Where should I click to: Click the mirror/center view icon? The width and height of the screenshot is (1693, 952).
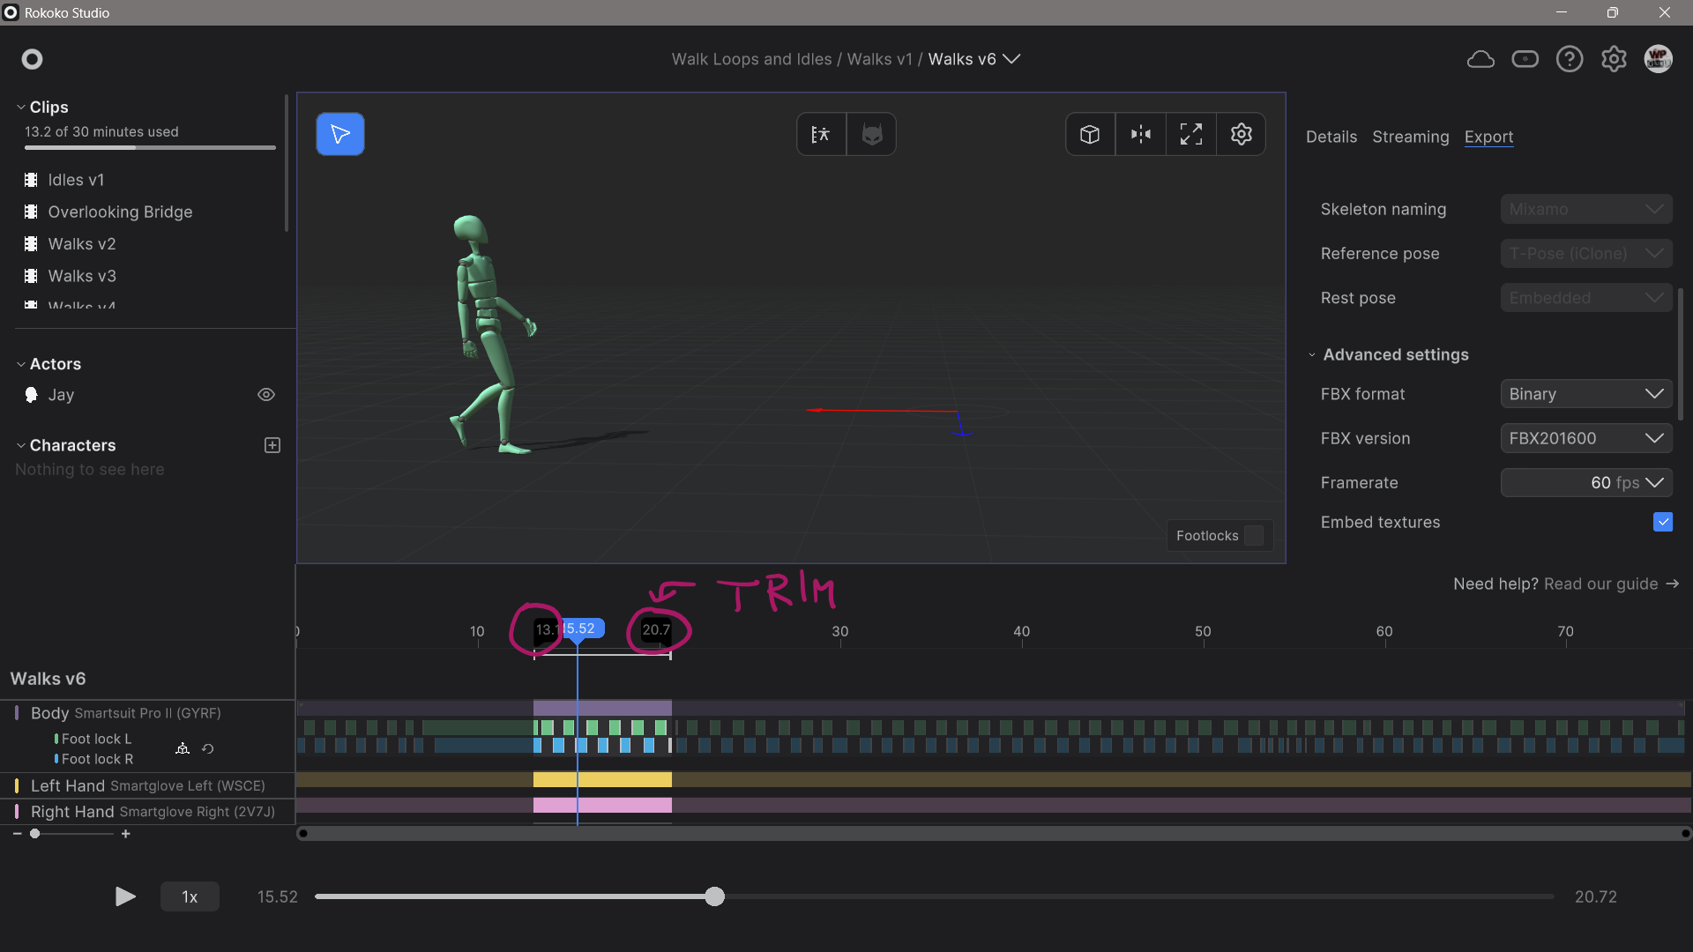(1140, 134)
